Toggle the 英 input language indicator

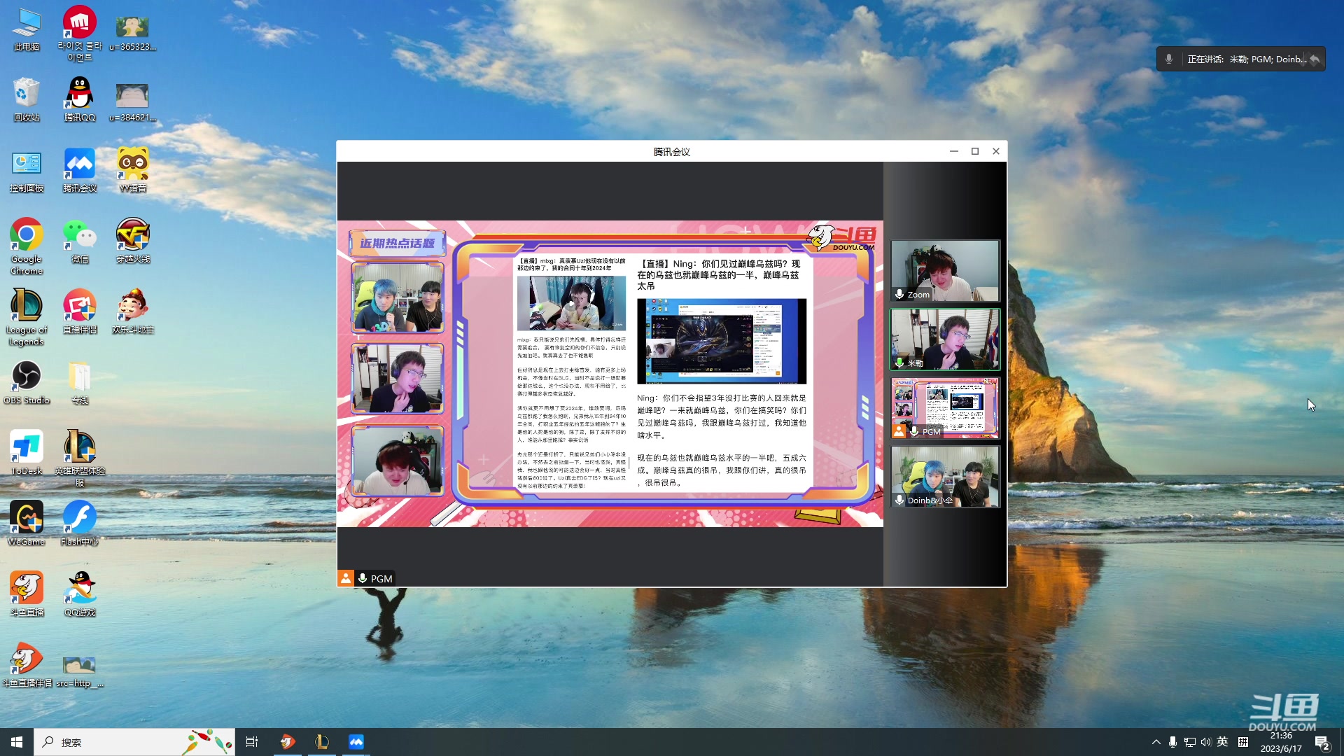point(1222,742)
